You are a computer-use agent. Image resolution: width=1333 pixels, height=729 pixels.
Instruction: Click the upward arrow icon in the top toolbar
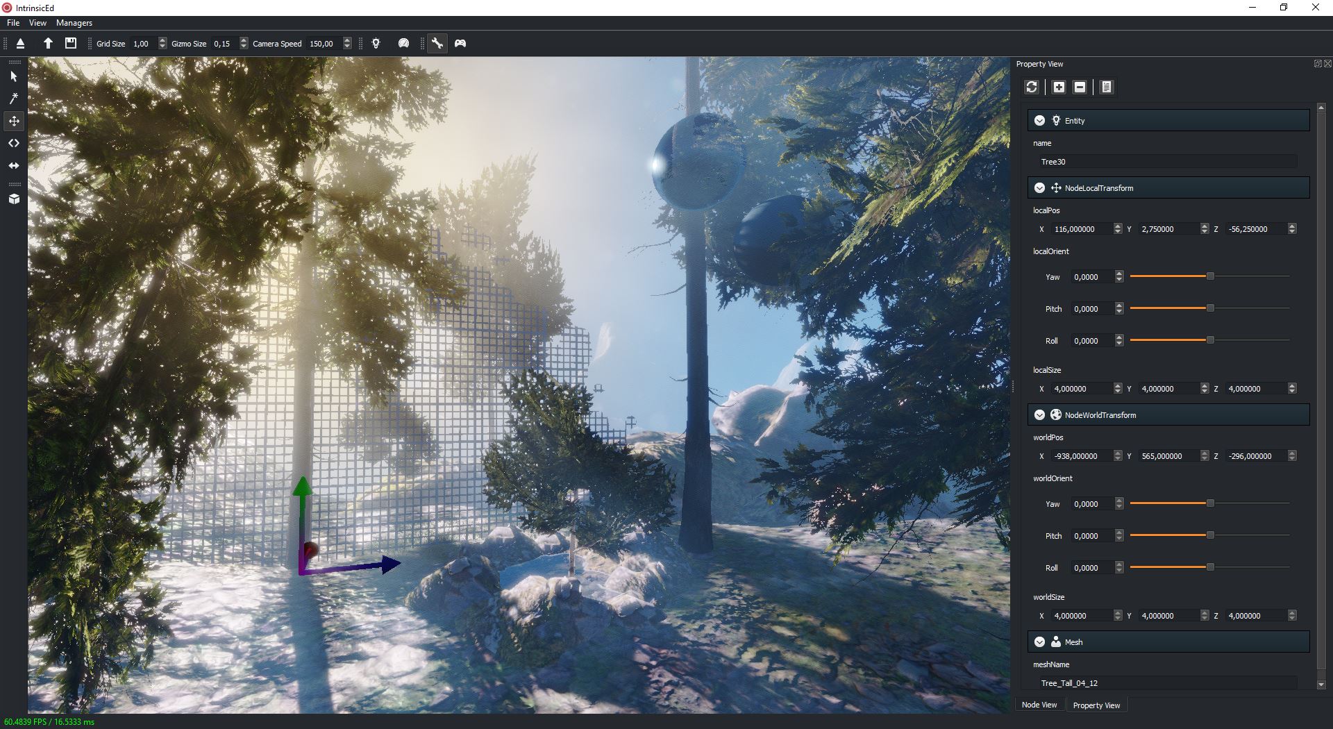[48, 43]
